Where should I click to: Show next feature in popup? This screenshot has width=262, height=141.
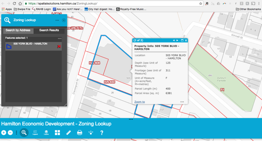point(177,41)
